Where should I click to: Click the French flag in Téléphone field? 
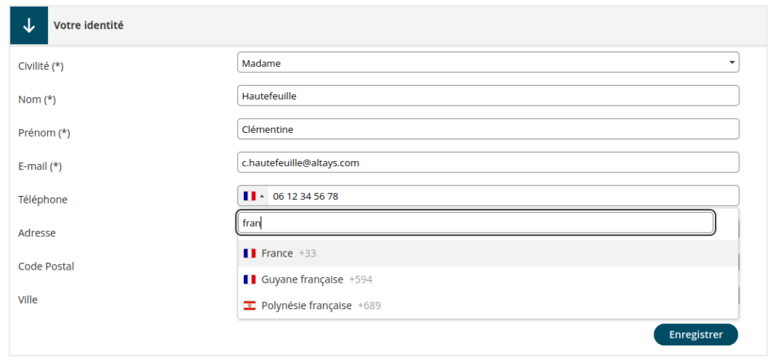249,196
